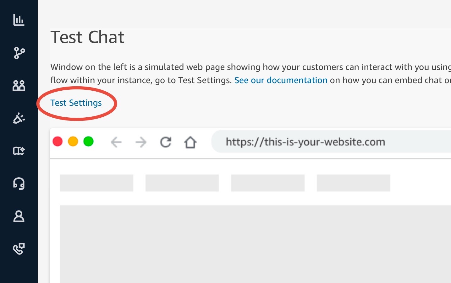Click the green maximize dot on simulated browser

click(88, 141)
